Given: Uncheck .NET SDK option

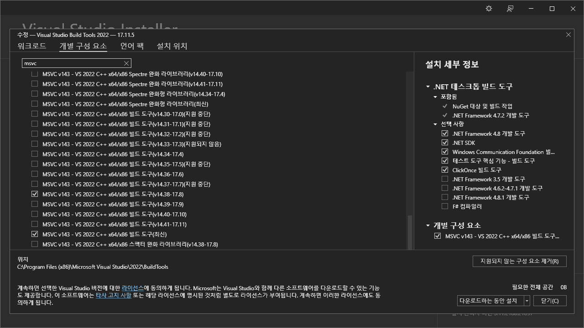Looking at the screenshot, I should (445, 143).
